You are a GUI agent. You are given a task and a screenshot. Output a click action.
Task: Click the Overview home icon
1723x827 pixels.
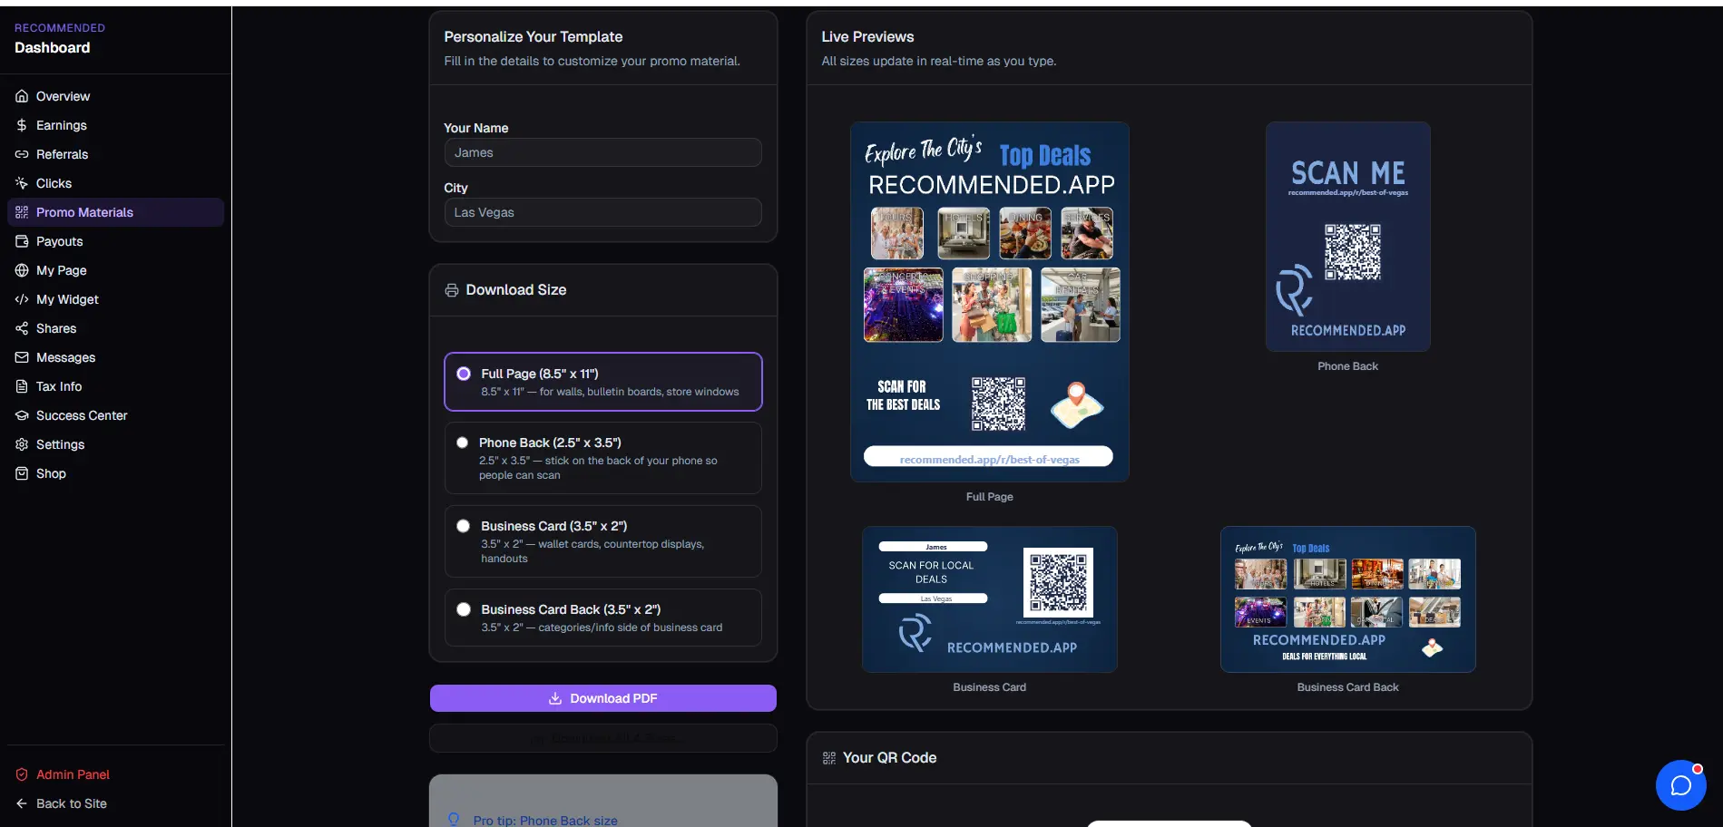(x=22, y=96)
